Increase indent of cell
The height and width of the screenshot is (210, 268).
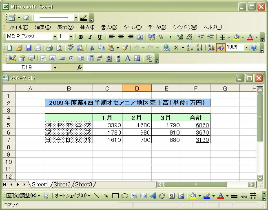210,37
